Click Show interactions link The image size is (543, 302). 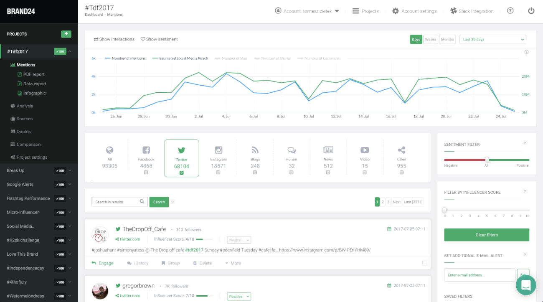point(114,39)
